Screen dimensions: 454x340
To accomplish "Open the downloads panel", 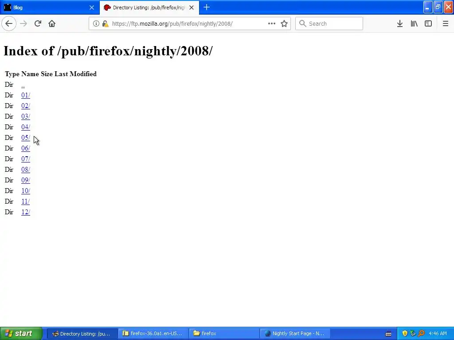I will tap(400, 24).
